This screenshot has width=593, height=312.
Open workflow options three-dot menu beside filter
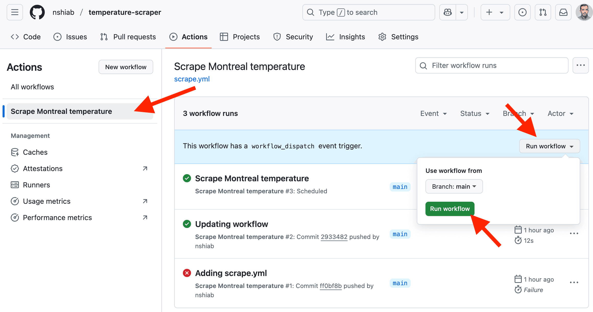pyautogui.click(x=580, y=65)
